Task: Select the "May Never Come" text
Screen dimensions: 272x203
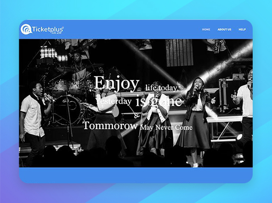Action: tap(166, 127)
